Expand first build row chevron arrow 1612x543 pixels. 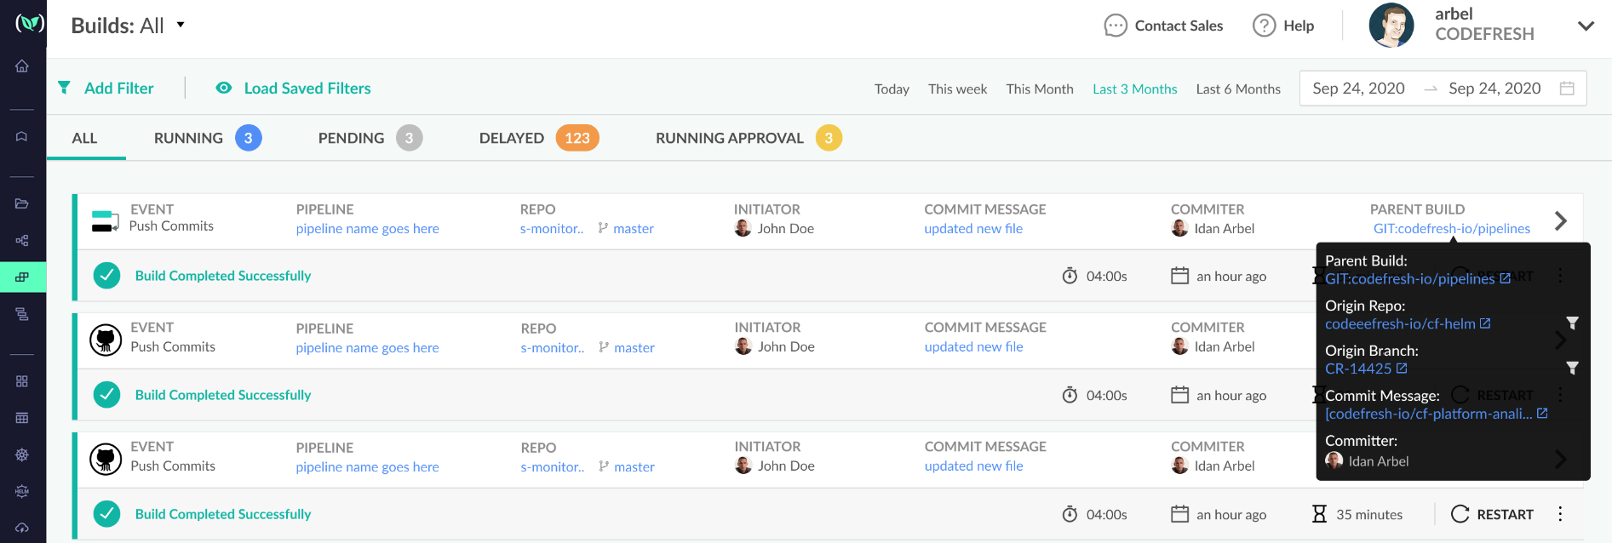tap(1560, 221)
